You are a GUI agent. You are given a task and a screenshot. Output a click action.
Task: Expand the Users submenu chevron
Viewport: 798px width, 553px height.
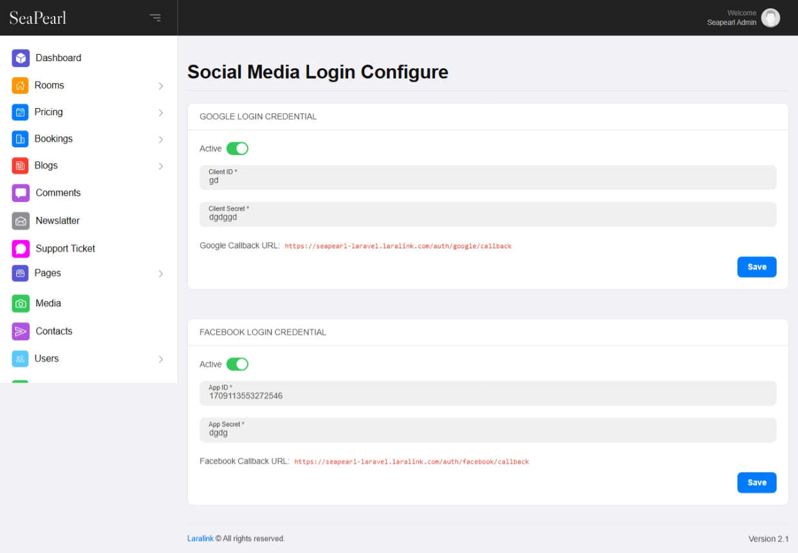point(161,359)
